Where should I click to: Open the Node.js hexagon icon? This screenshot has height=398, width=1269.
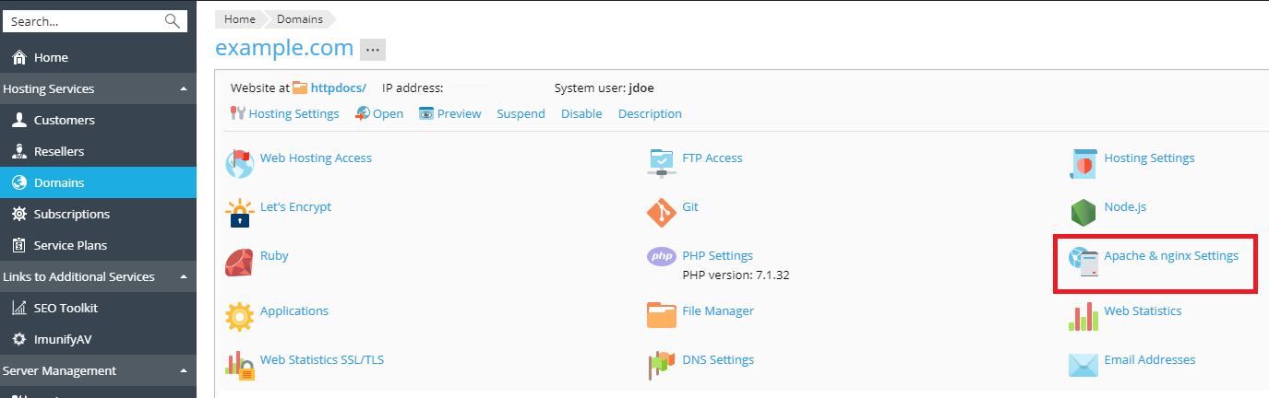click(x=1083, y=213)
